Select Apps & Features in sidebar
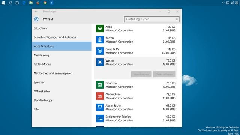This screenshot has height=135, width=240. pos(61,46)
